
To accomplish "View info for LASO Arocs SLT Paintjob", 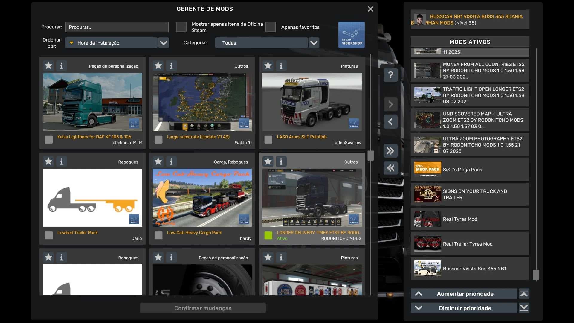I will [x=281, y=65].
